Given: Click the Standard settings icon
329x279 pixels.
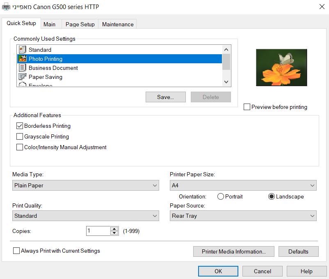Looking at the screenshot, I should pyautogui.click(x=22, y=50).
